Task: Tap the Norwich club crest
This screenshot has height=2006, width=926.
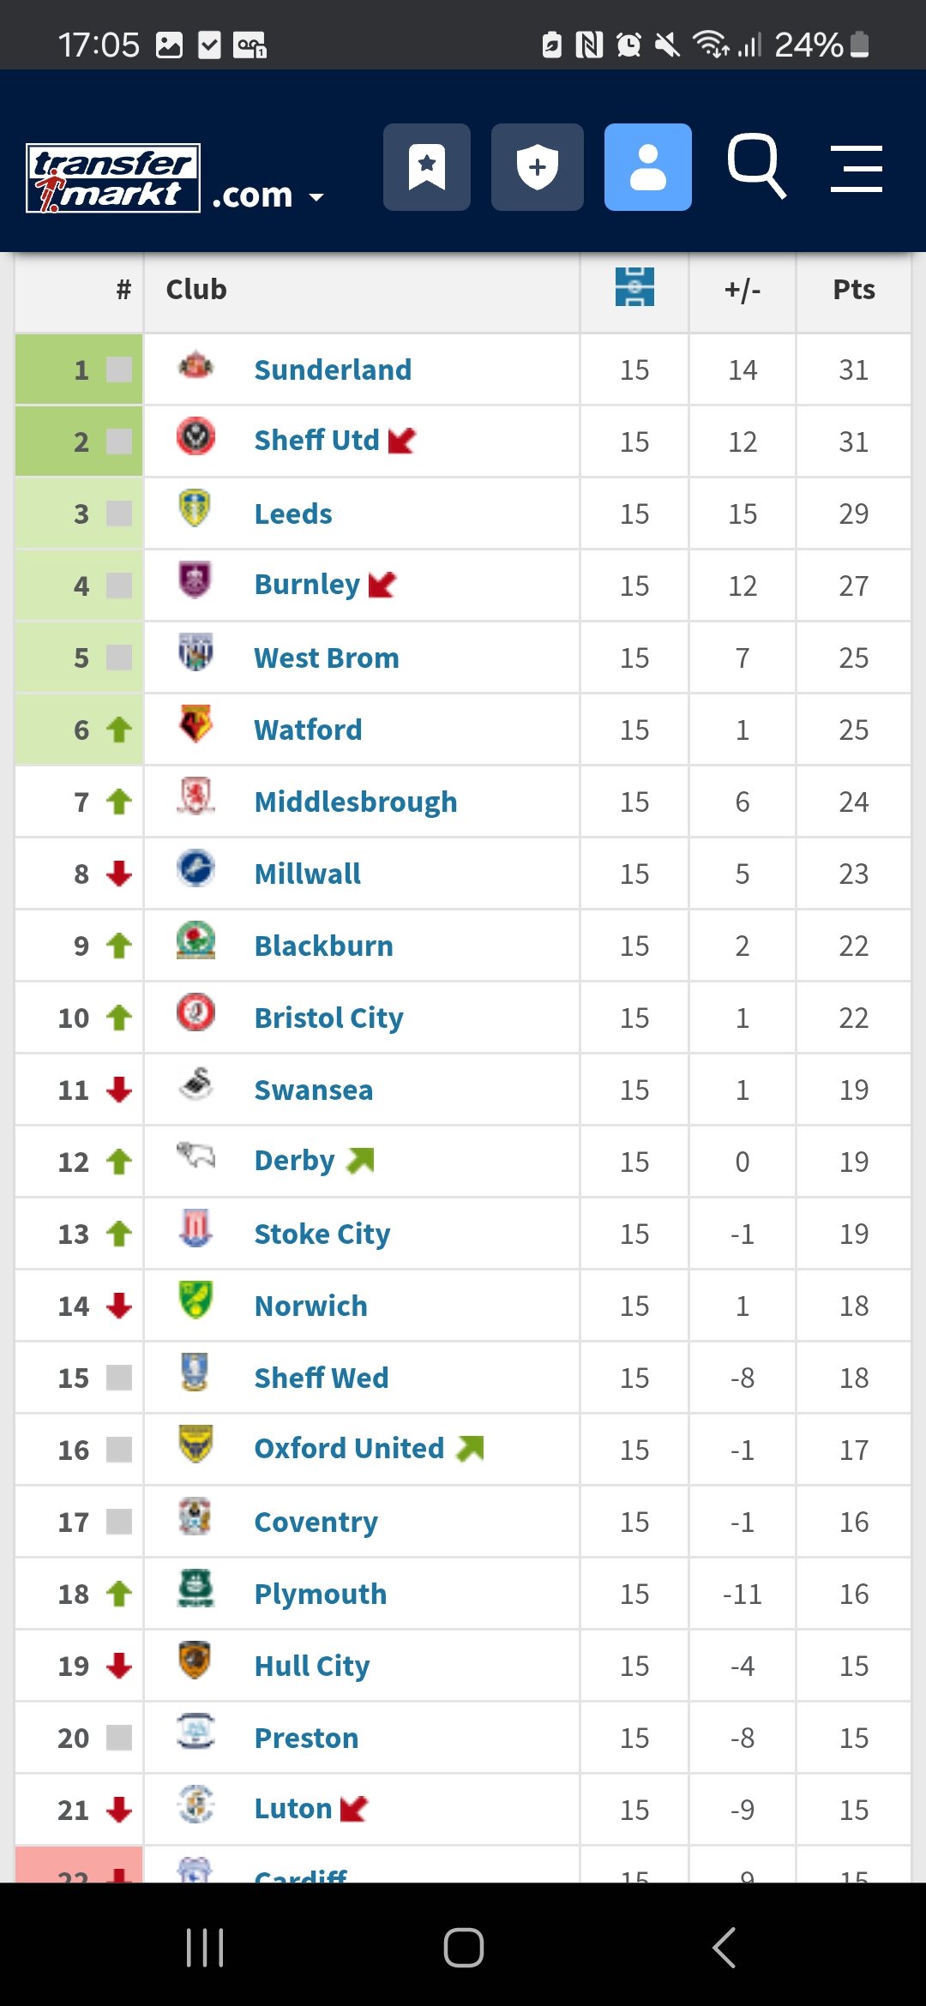Action: 195,1300
